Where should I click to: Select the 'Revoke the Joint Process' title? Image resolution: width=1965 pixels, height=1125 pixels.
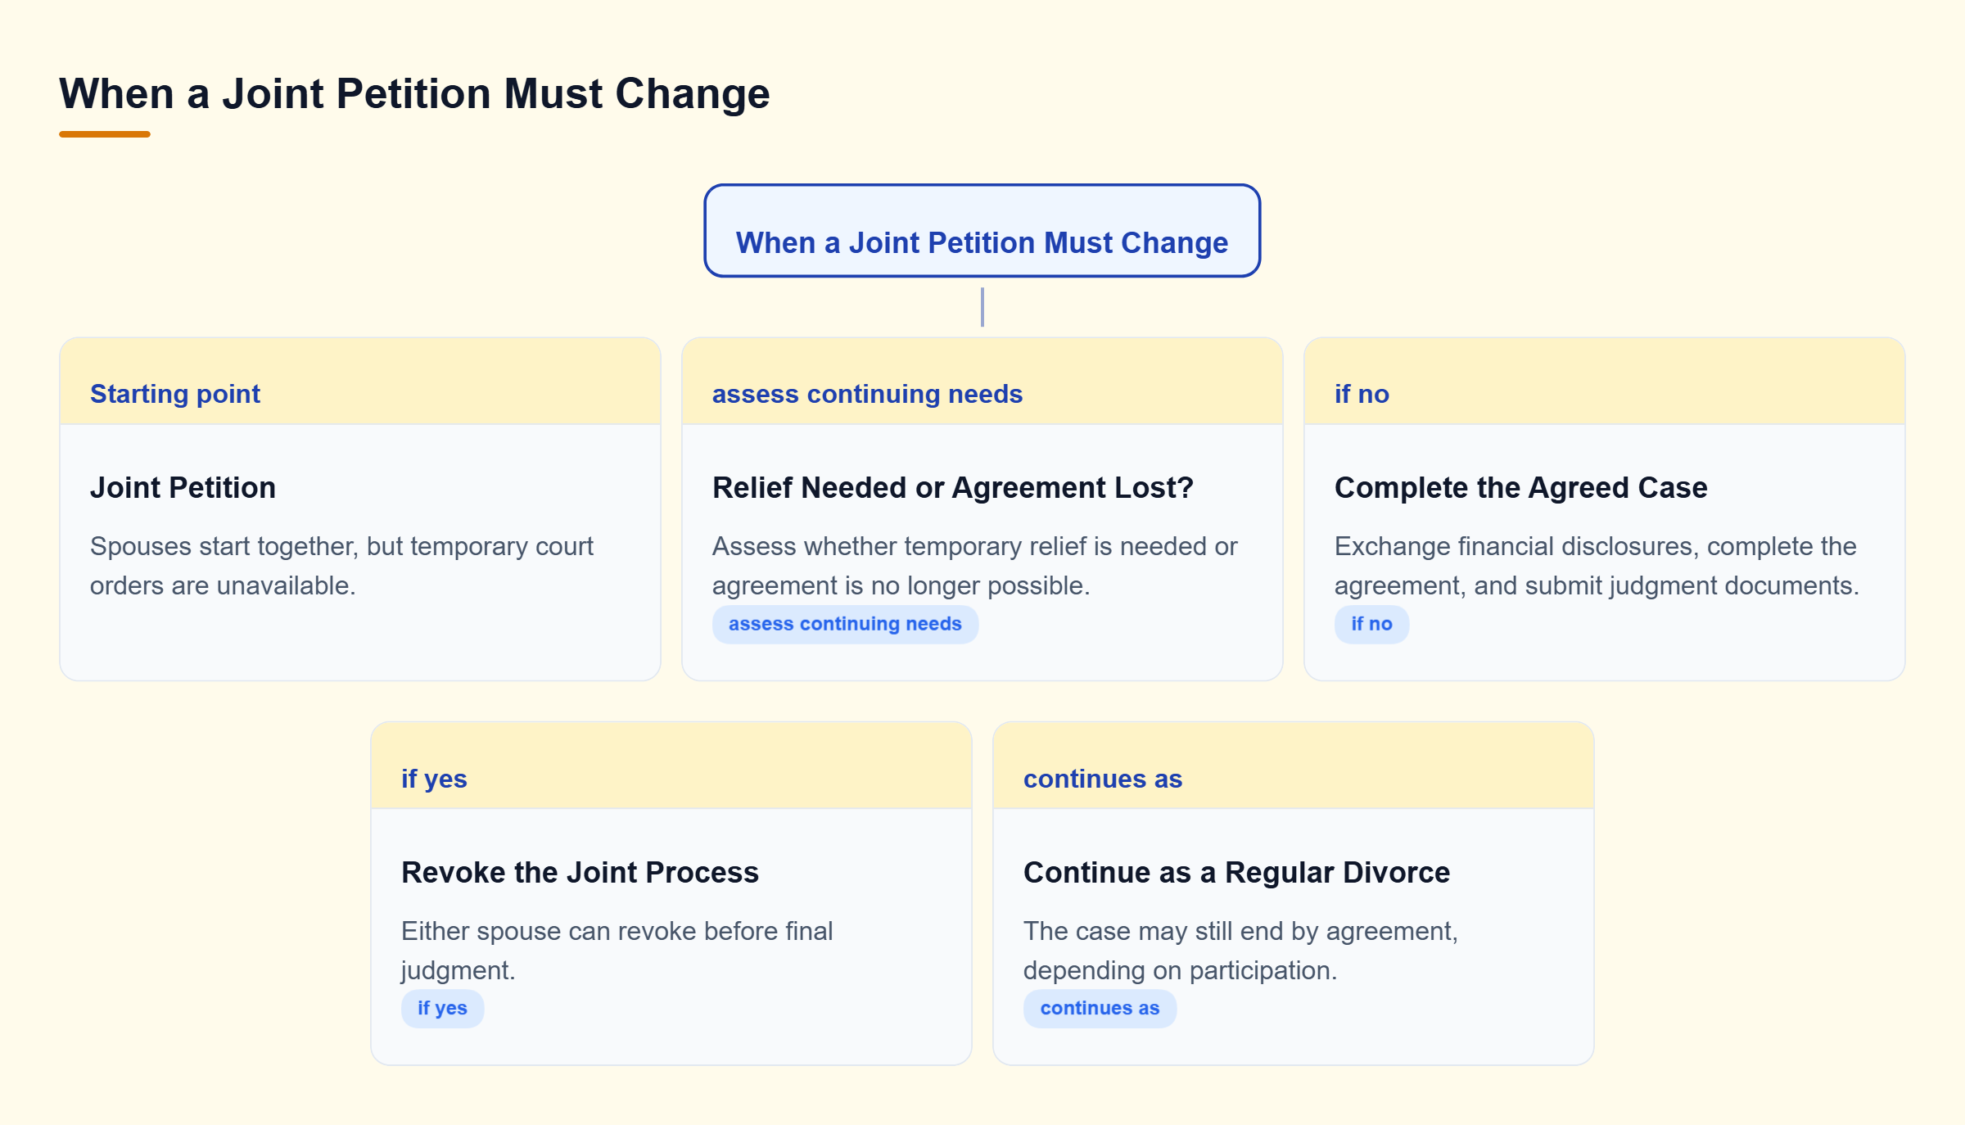(580, 872)
